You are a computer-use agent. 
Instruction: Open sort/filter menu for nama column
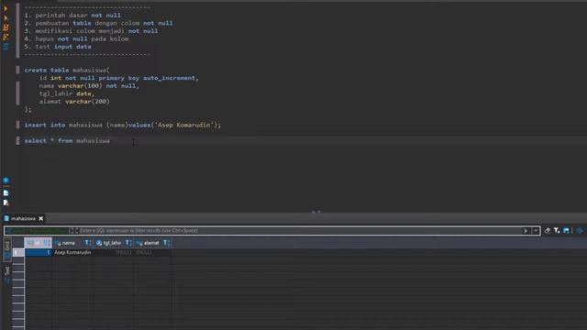tap(88, 243)
